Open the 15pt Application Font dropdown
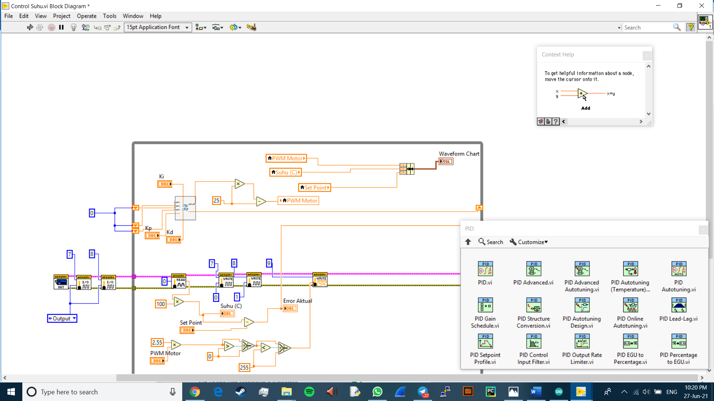Image resolution: width=714 pixels, height=401 pixels. coord(186,27)
